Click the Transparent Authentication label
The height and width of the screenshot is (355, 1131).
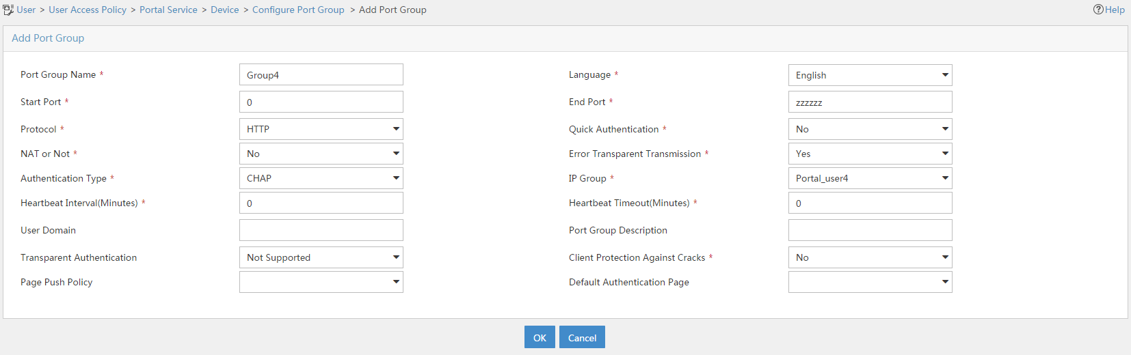79,257
